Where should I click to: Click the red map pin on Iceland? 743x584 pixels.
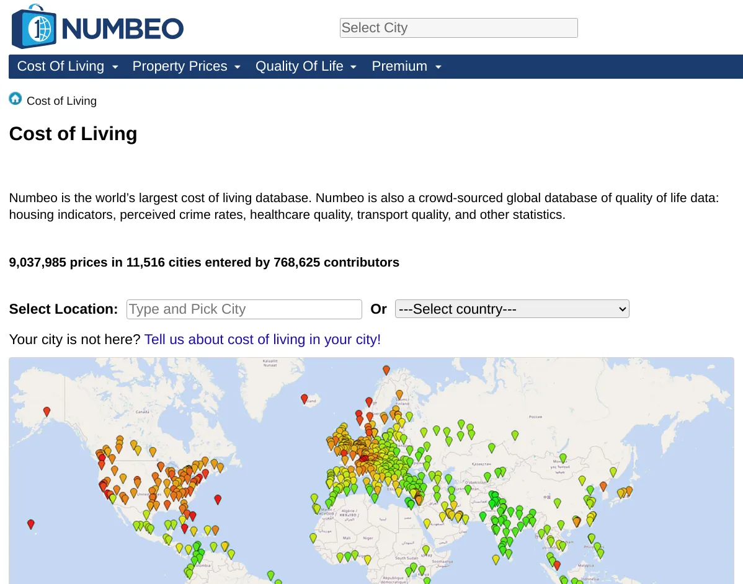(305, 399)
